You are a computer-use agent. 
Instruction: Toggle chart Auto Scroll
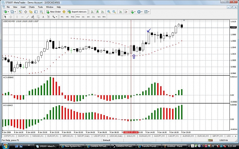point(120,12)
